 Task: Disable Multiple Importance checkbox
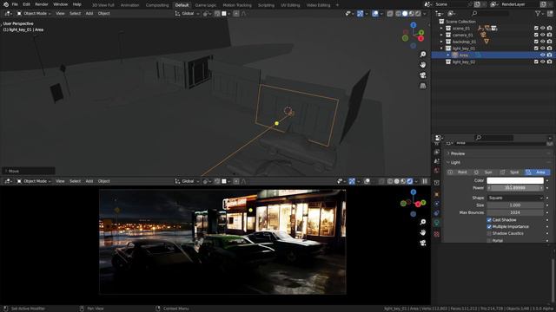coord(489,227)
